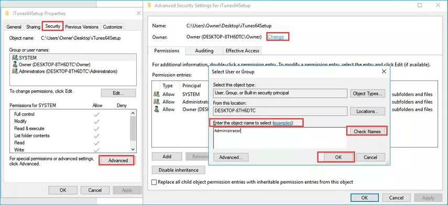Click OK in Advanced Security Settings
The image size is (448, 205).
tap(364, 198)
